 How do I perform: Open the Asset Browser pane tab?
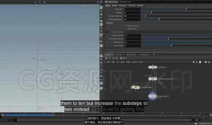point(144,54)
